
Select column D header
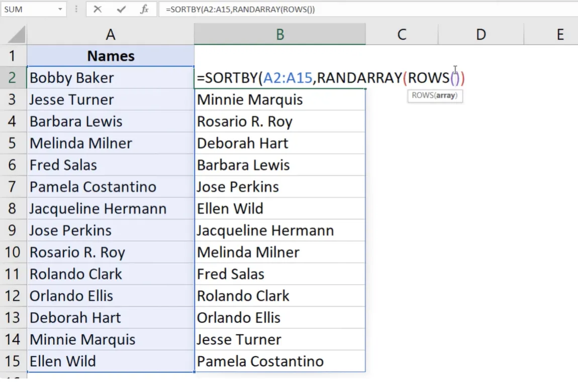481,34
